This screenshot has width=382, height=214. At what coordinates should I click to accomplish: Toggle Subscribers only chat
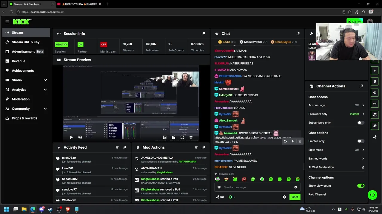[x=361, y=123]
